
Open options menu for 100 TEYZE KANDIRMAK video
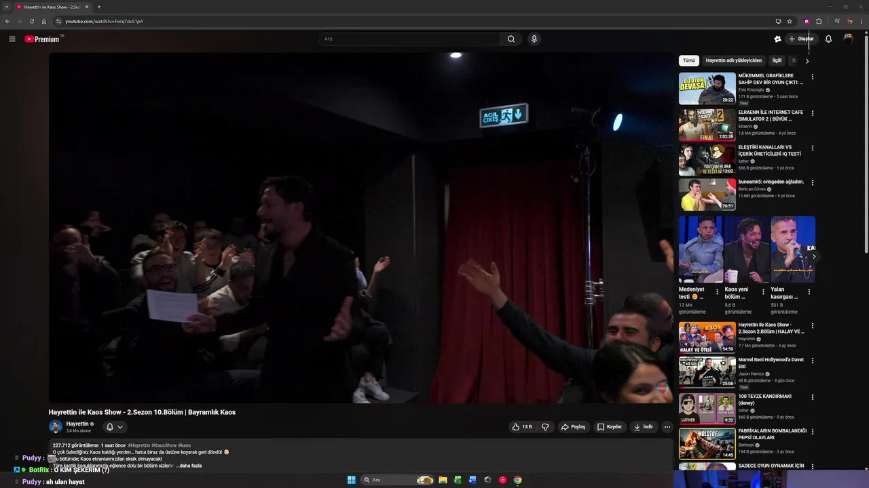pyautogui.click(x=812, y=396)
